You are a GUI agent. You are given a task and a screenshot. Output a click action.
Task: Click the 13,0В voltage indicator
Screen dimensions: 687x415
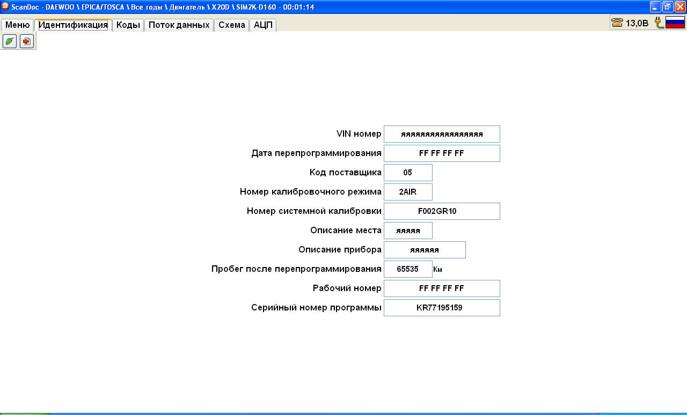(637, 23)
